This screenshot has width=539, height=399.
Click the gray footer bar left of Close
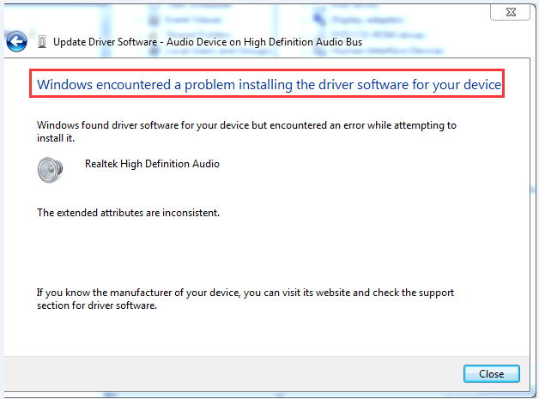pyautogui.click(x=232, y=373)
